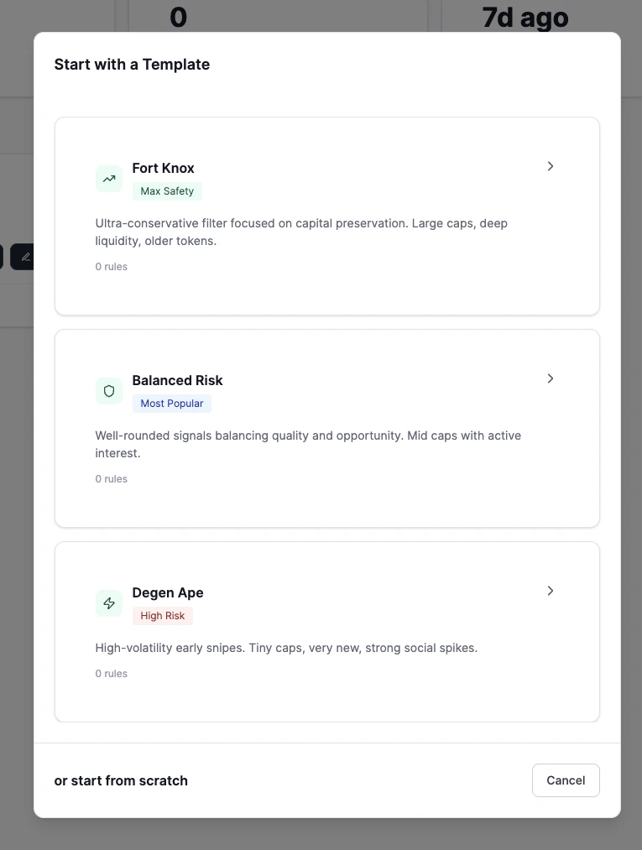
Task: Click the Fort Knox trending chart icon
Action: (x=108, y=178)
